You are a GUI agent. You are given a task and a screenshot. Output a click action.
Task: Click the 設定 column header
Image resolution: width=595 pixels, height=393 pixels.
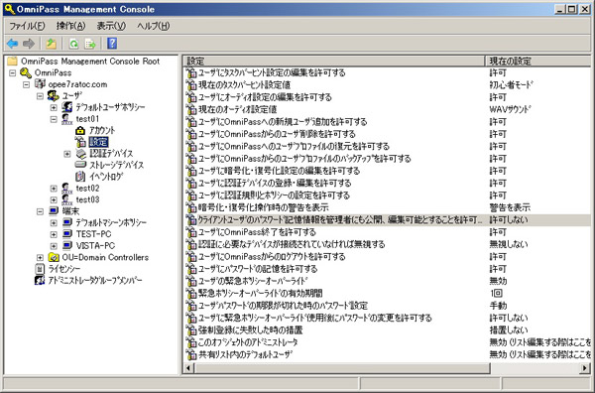(x=334, y=61)
